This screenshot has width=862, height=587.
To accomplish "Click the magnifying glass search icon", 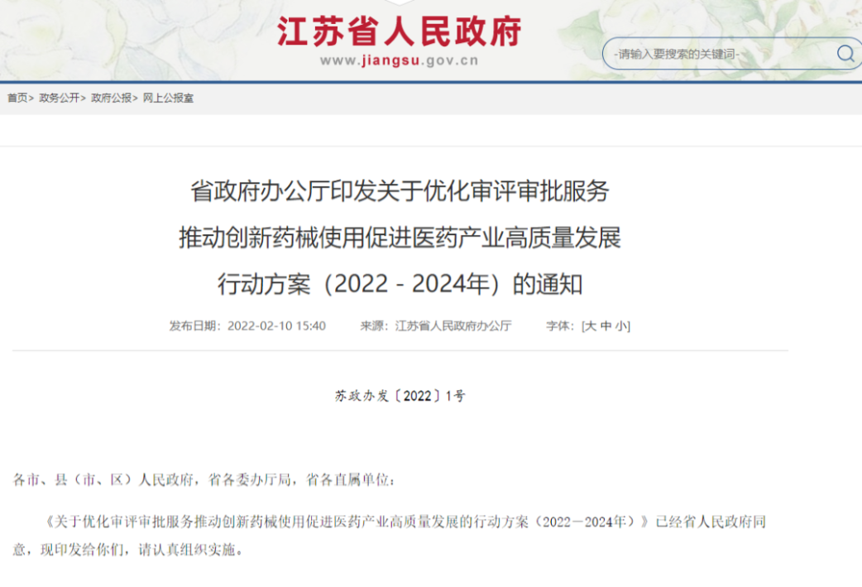I will pyautogui.click(x=845, y=54).
